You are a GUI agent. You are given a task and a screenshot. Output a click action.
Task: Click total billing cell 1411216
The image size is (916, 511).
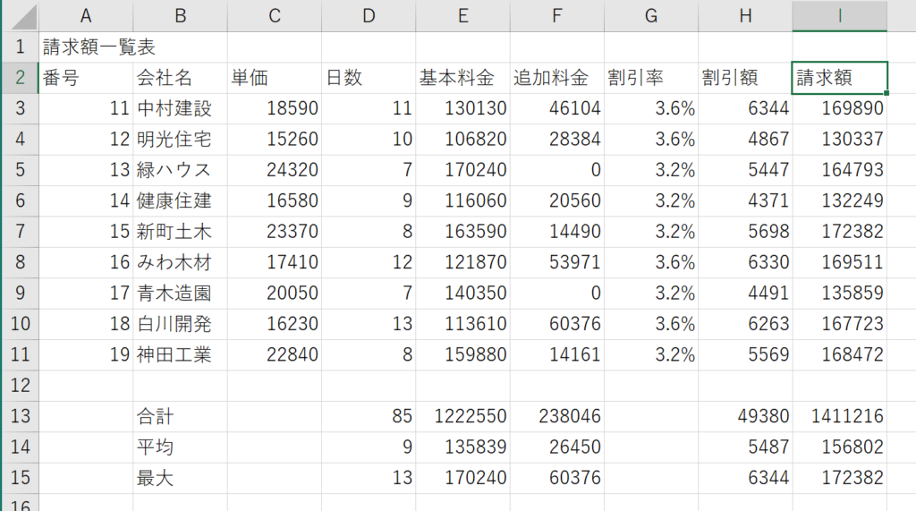click(x=839, y=416)
